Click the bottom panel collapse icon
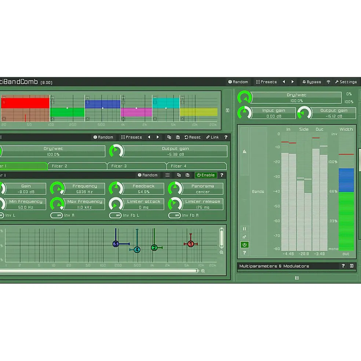This screenshot has height=361, width=361. (297, 278)
